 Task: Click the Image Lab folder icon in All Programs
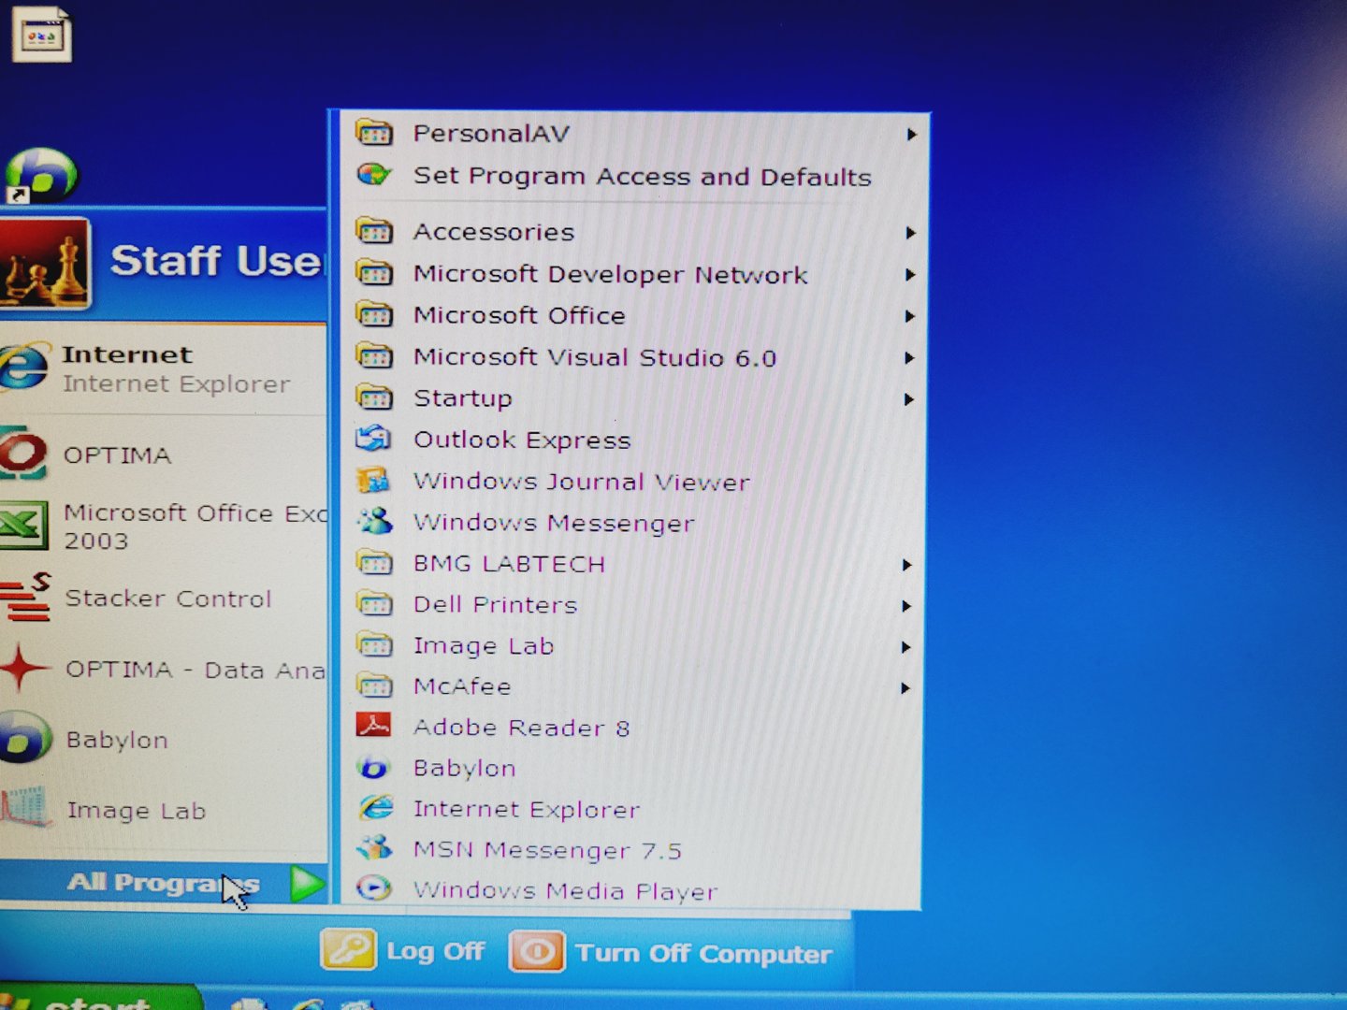pos(374,645)
